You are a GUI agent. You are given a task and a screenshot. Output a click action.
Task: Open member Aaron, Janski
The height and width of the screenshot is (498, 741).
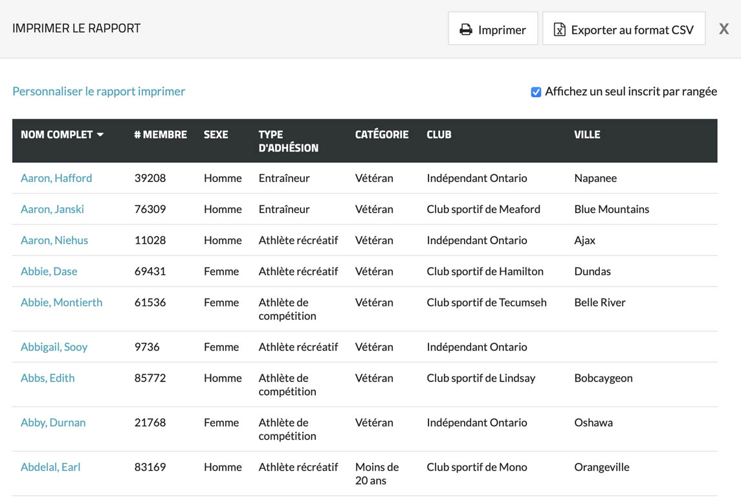[x=52, y=209]
